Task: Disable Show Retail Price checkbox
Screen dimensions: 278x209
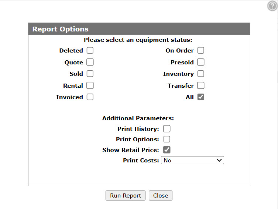Action: [167, 150]
